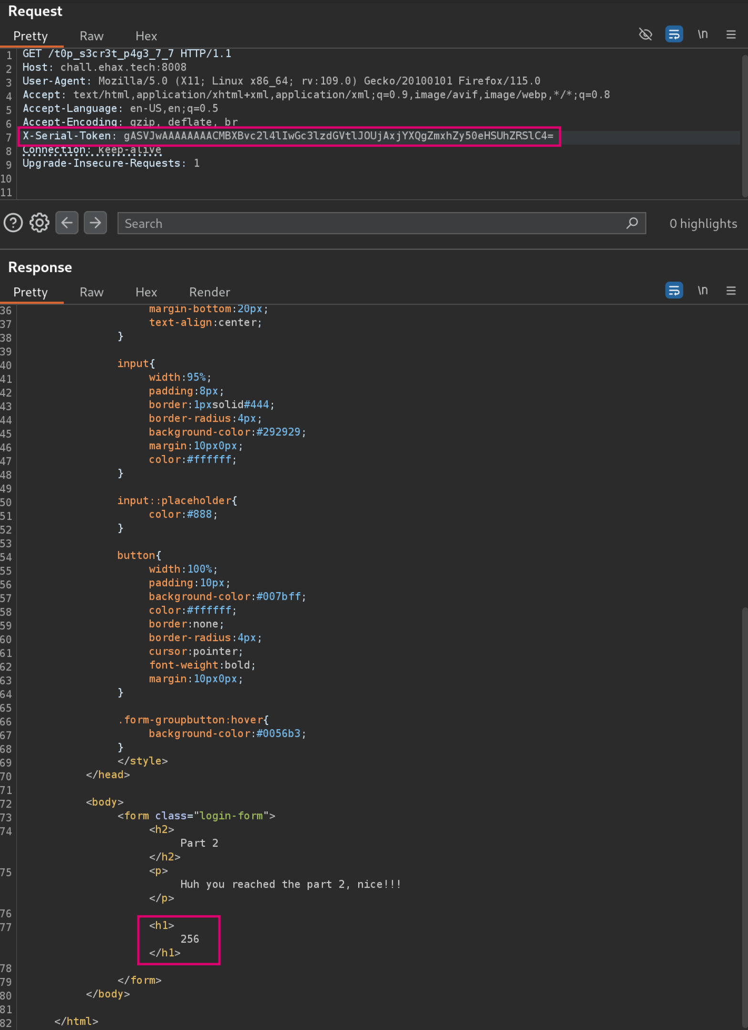The height and width of the screenshot is (1030, 748).
Task: Switch Request view to Raw tab
Action: pyautogui.click(x=92, y=36)
